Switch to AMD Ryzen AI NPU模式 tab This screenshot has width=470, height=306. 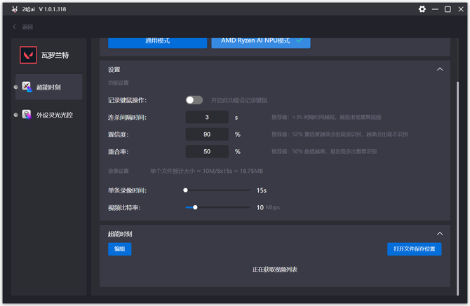click(261, 42)
